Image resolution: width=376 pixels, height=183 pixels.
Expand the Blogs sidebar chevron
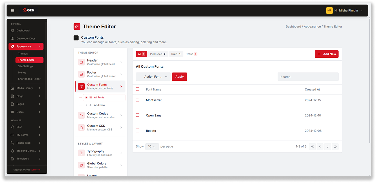pyautogui.click(x=39, y=96)
